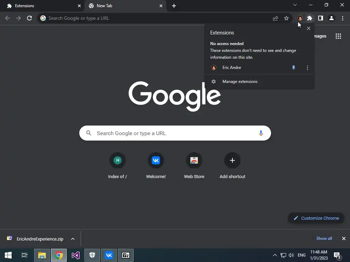Select Eric Andre in the extensions list
The image size is (350, 262).
(x=232, y=68)
